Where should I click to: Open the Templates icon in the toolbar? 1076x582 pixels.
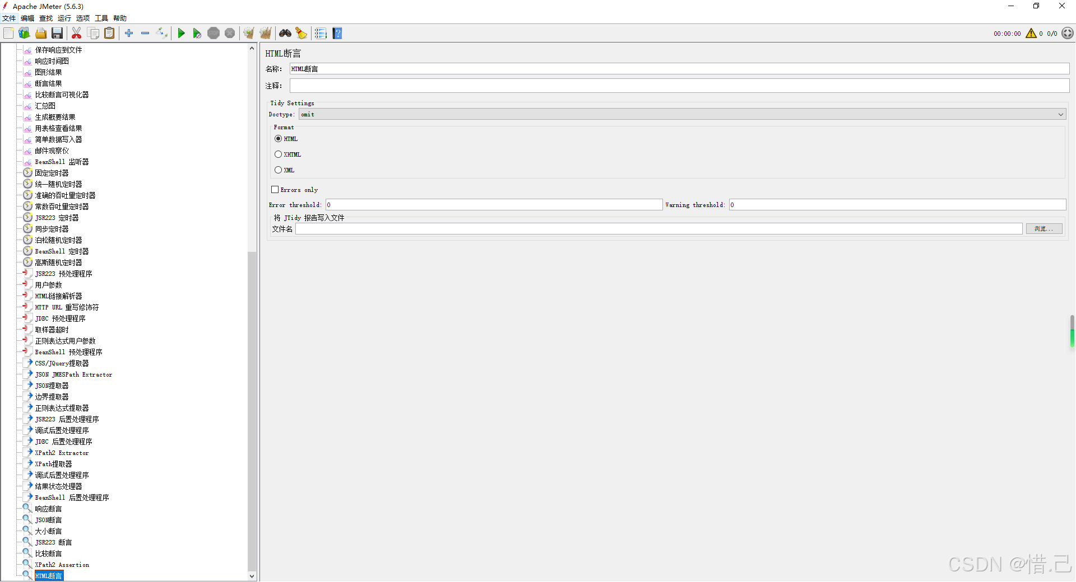[24, 34]
